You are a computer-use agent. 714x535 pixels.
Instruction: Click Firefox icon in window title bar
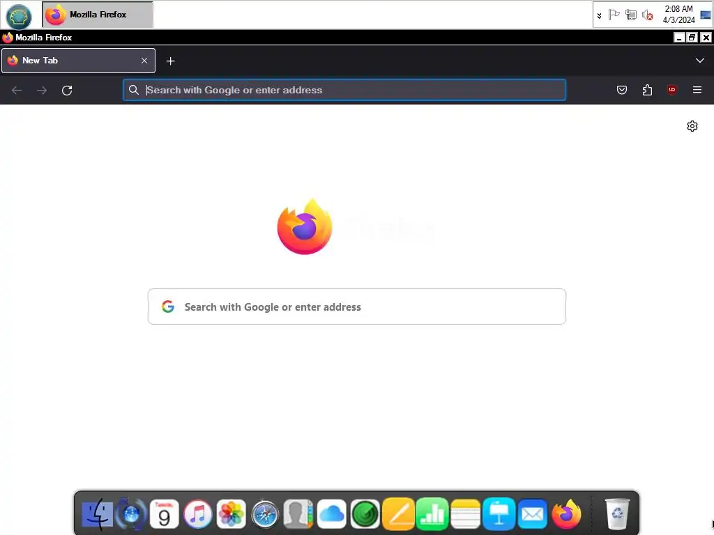click(x=7, y=38)
